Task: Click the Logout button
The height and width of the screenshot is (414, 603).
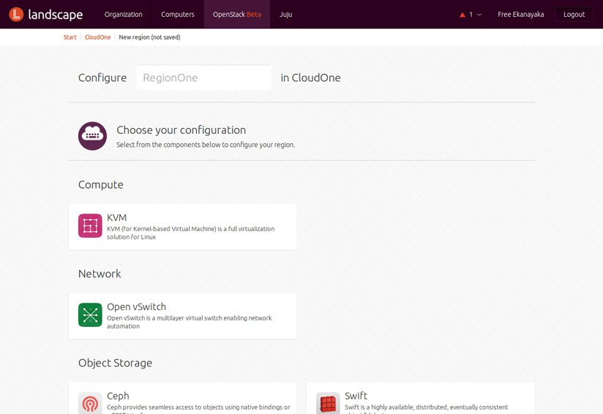Action: pos(574,14)
